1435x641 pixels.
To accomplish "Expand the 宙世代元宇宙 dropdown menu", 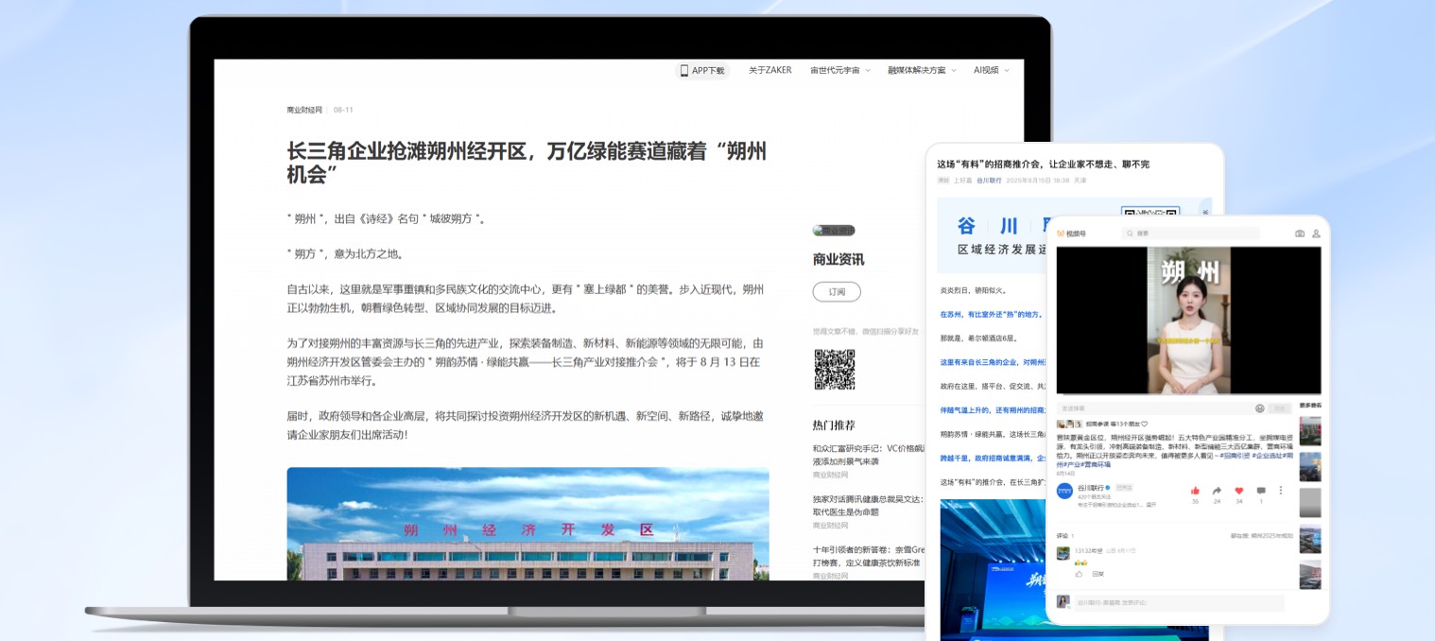I will point(838,70).
